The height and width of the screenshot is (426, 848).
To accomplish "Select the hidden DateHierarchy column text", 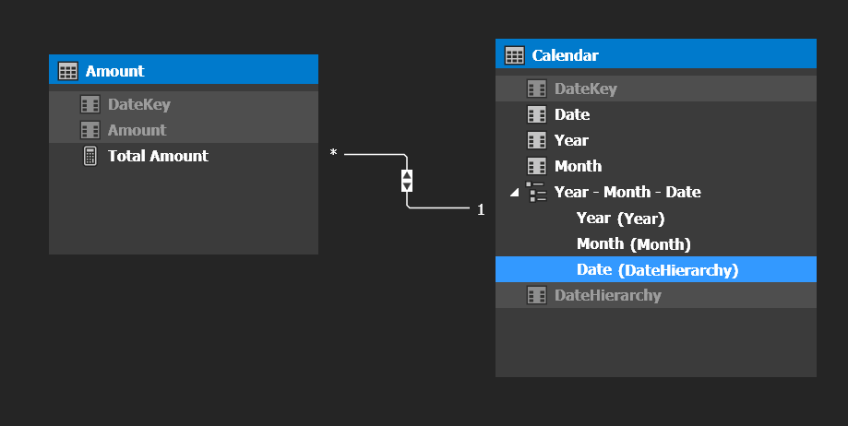I will pyautogui.click(x=608, y=295).
